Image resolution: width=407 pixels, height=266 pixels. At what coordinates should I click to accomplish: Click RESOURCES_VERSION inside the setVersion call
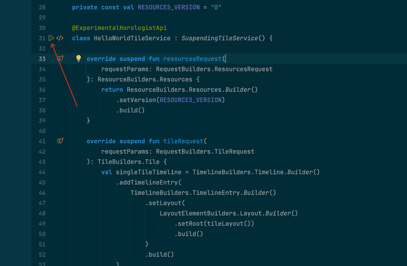191,100
